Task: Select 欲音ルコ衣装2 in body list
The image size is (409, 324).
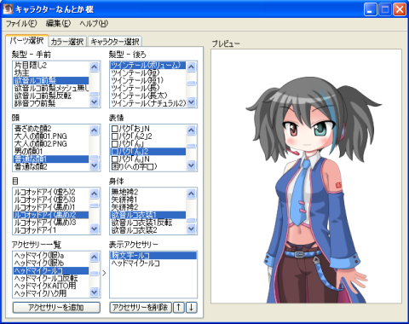Action: (148, 230)
